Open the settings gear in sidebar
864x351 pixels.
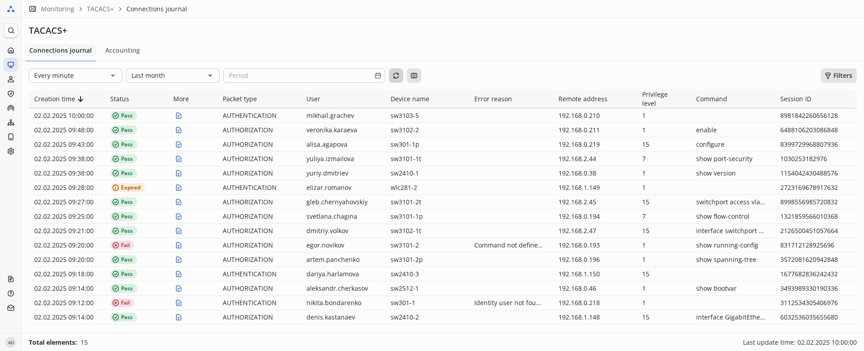tap(11, 151)
